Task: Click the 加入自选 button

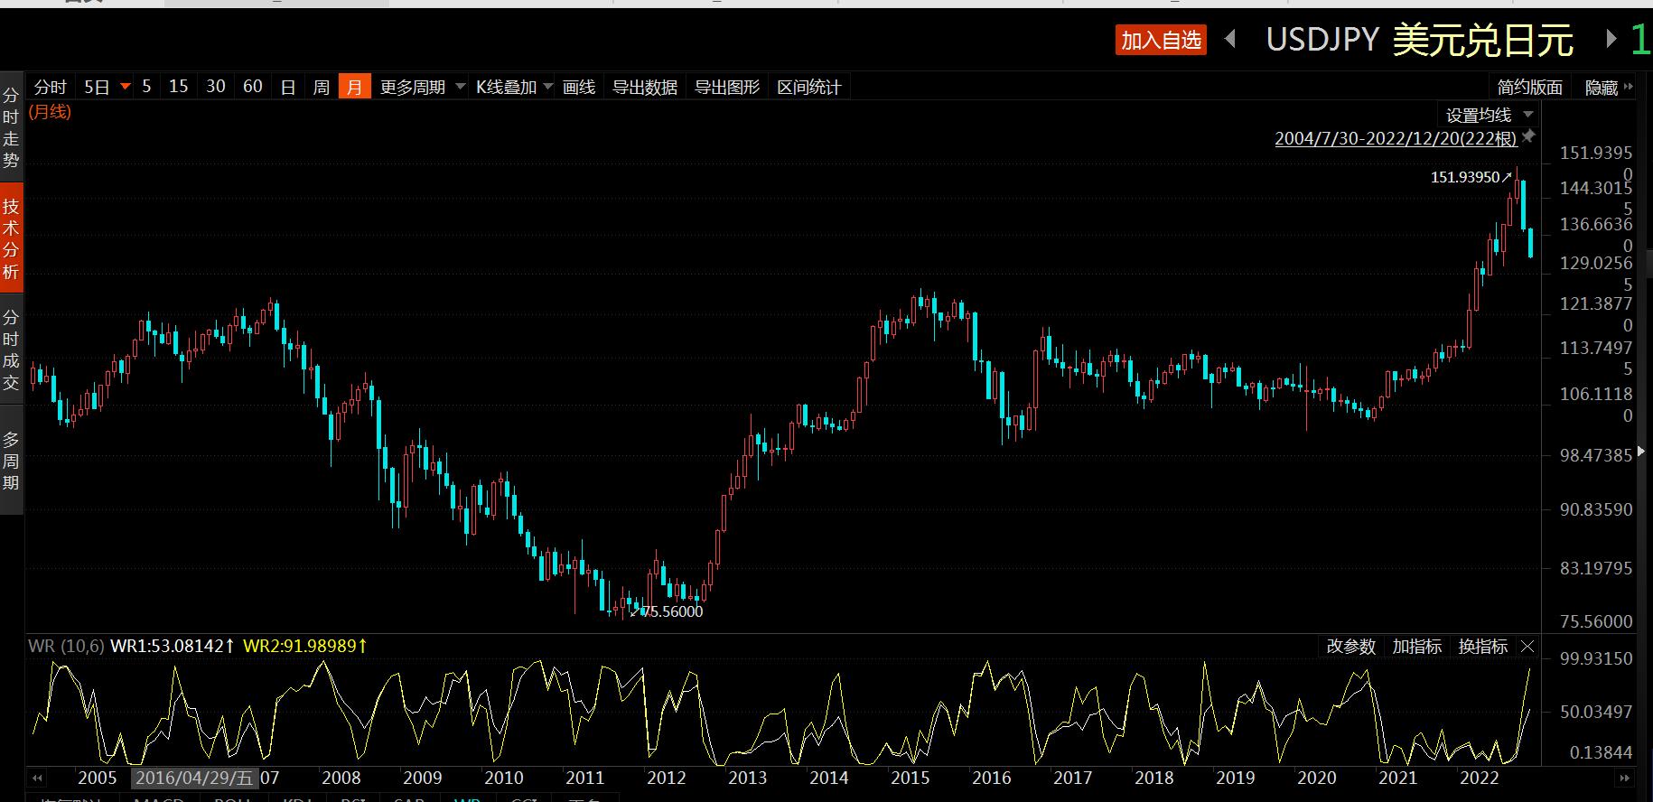Action: pos(1161,40)
